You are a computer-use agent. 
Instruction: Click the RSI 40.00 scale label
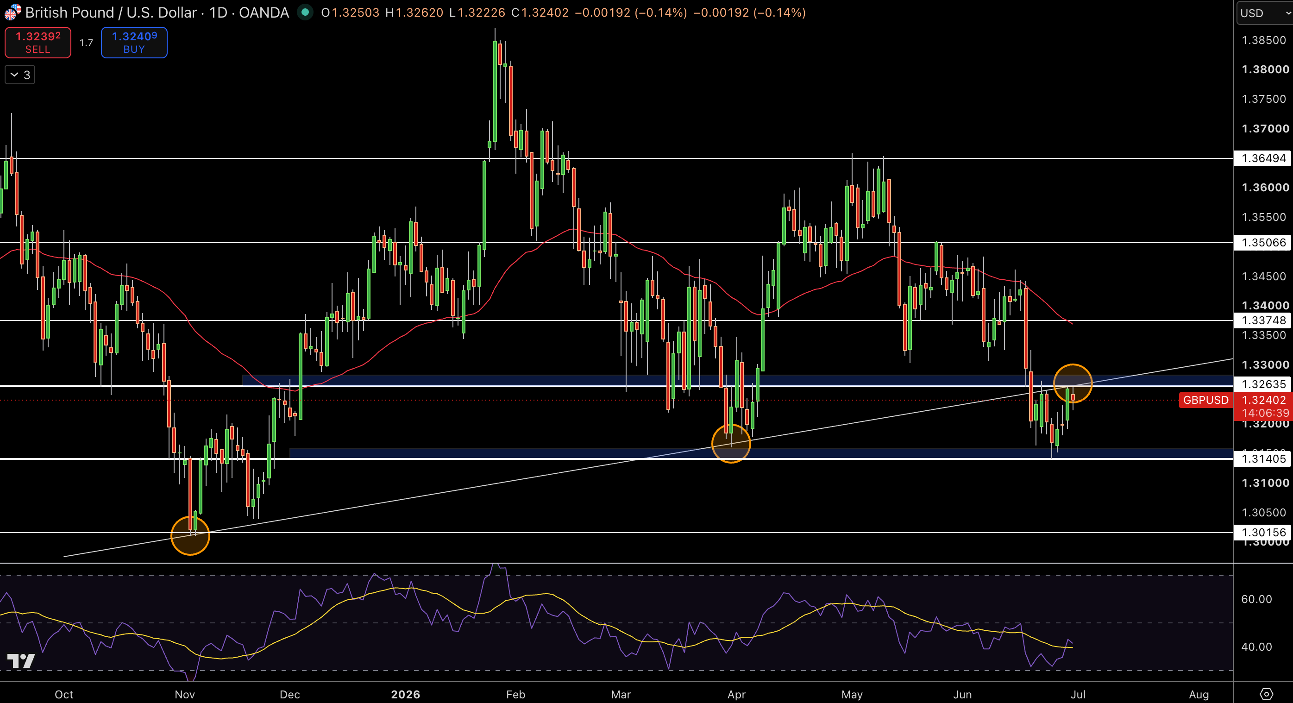(x=1257, y=647)
